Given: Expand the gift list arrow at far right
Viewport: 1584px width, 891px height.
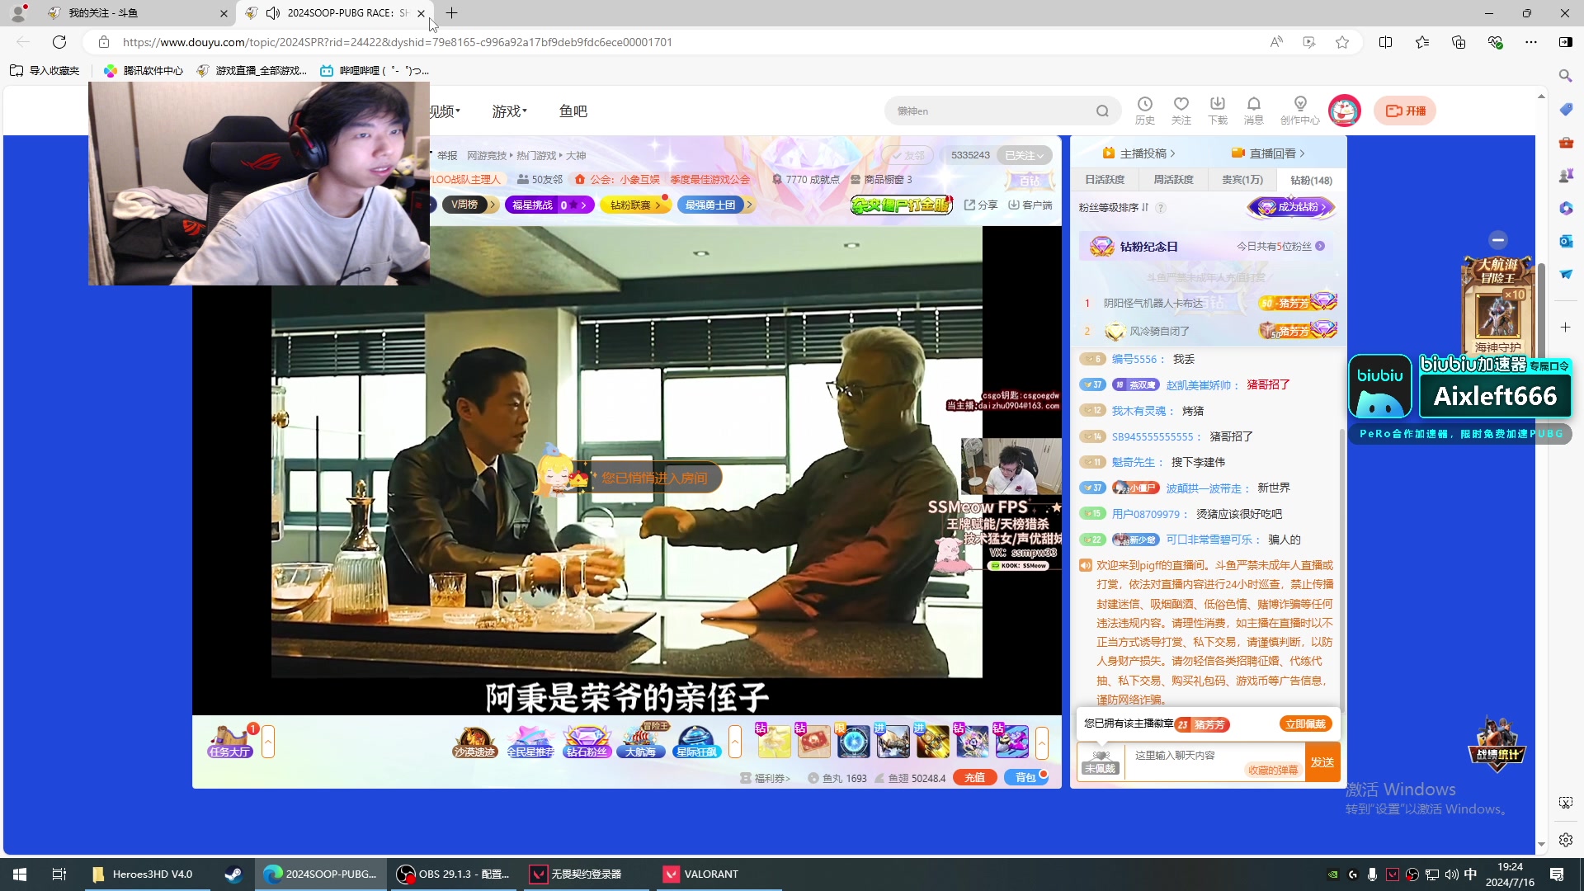Looking at the screenshot, I should tap(1042, 742).
